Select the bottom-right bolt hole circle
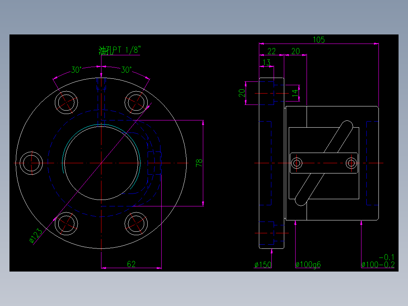The height and width of the screenshot is (306, 408). 136,224
